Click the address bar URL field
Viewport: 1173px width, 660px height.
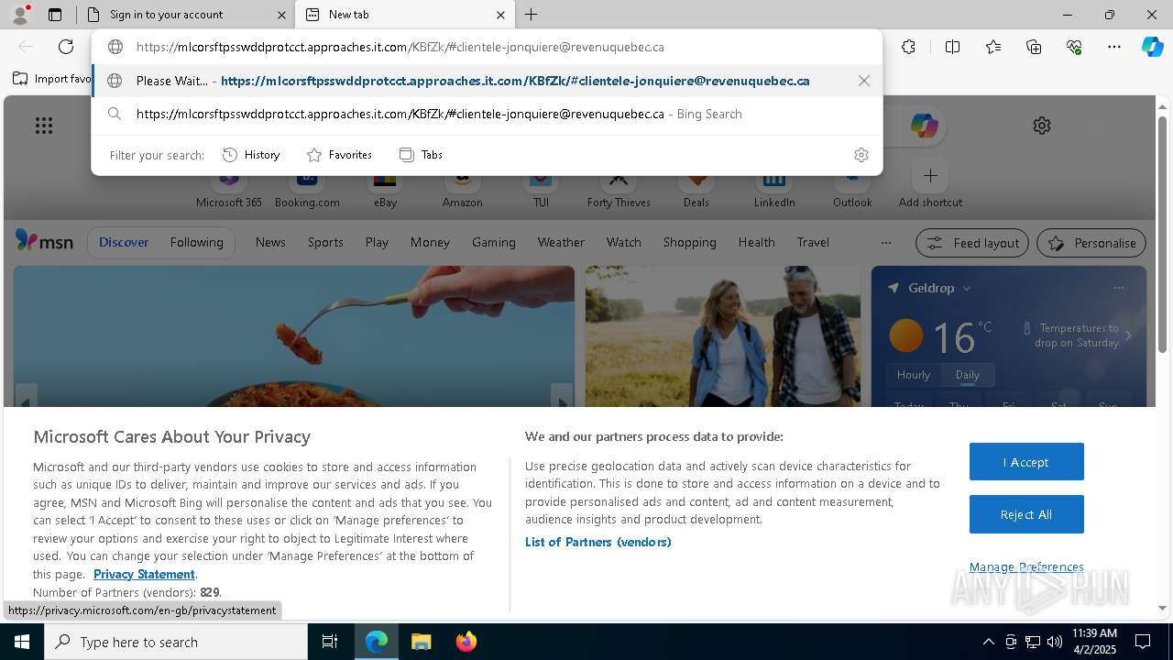click(486, 47)
